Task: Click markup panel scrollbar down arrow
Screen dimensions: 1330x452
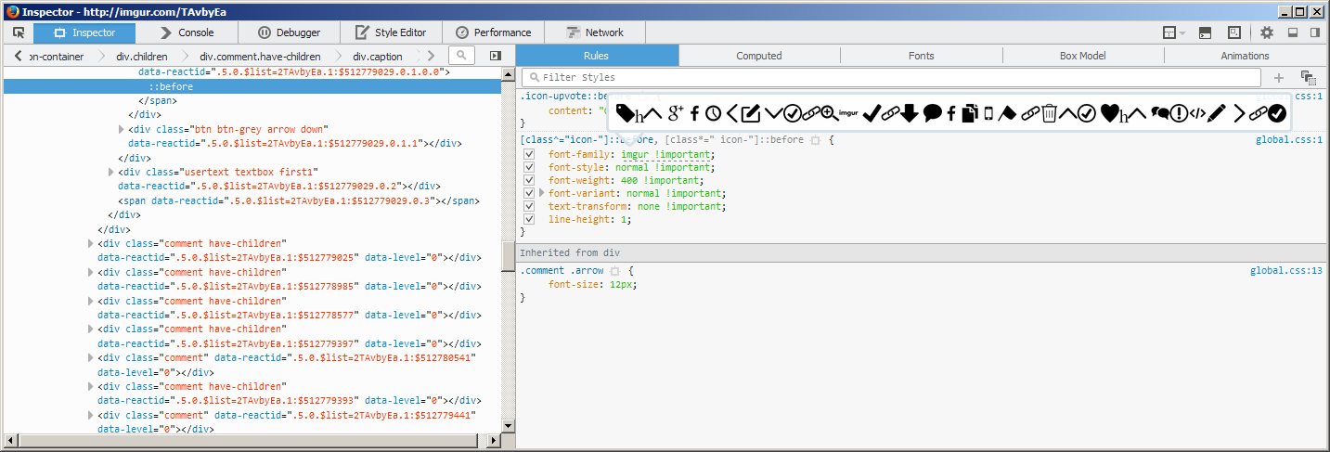Action: coord(508,426)
